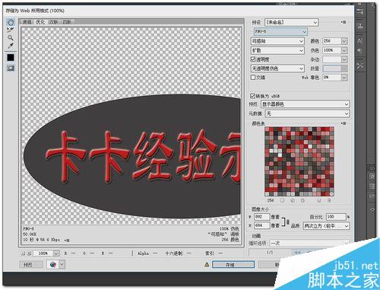Screen dimensions: 380x290
Task: Click the colors 256 value field
Action: click(x=331, y=41)
